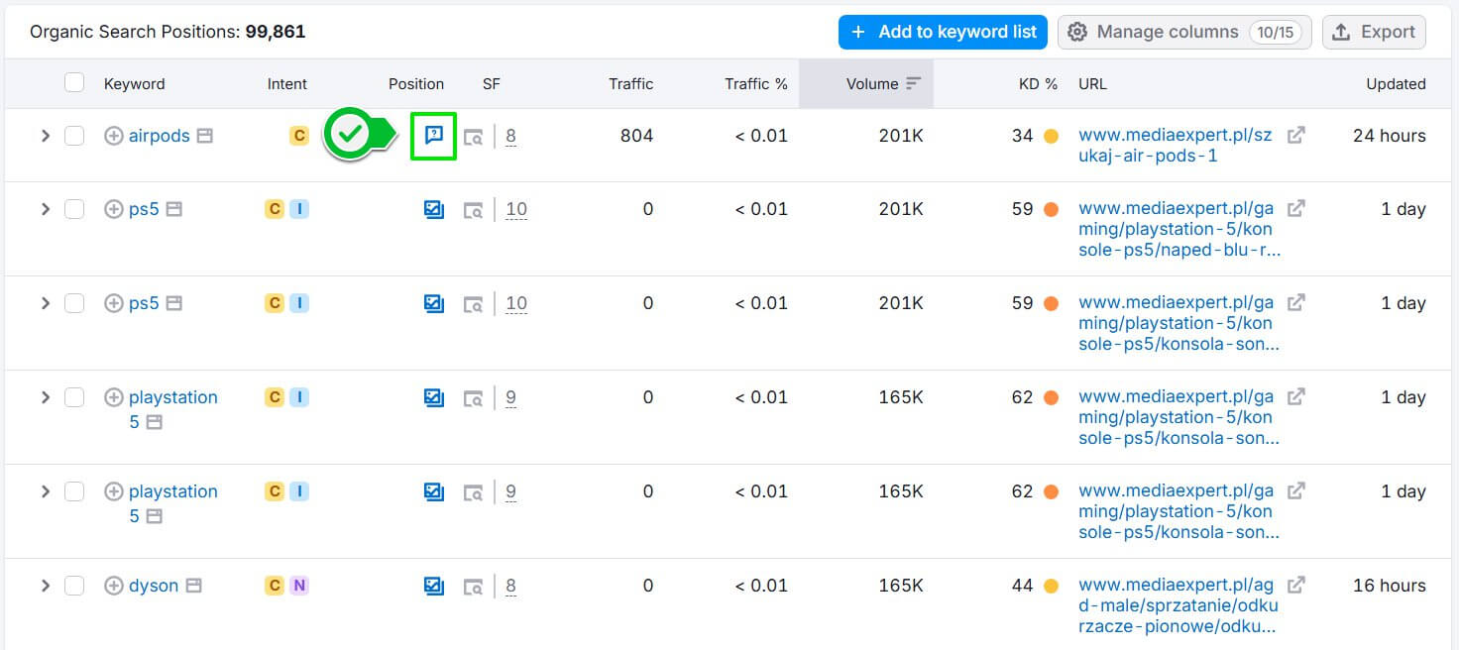Add airpods keyword via its plus icon
Image resolution: width=1459 pixels, height=650 pixels.
(114, 136)
